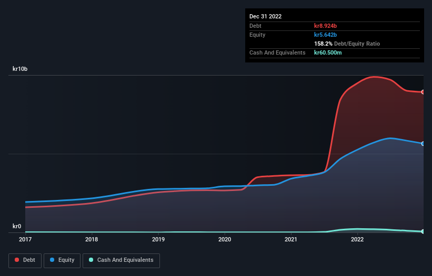Click the teal Cash And Equivalents legend dot
This screenshot has height=276, width=432.
[91, 260]
